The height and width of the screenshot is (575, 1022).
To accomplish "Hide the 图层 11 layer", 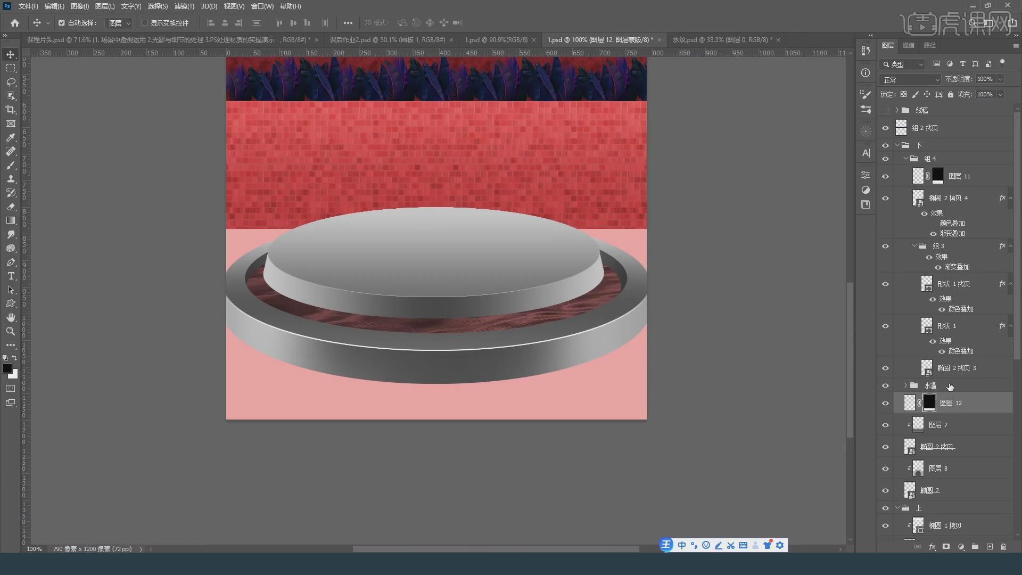I will click(x=886, y=177).
